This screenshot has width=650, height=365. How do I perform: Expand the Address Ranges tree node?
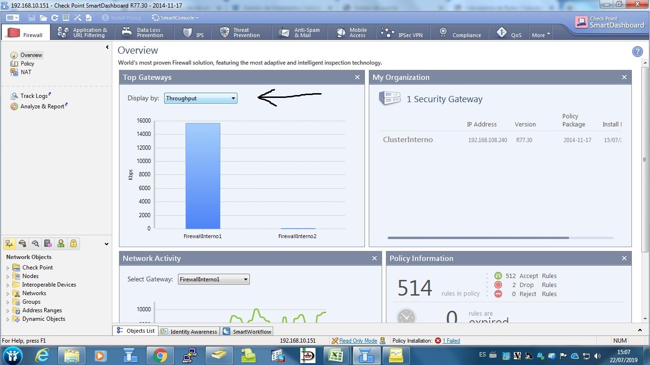tap(8, 311)
